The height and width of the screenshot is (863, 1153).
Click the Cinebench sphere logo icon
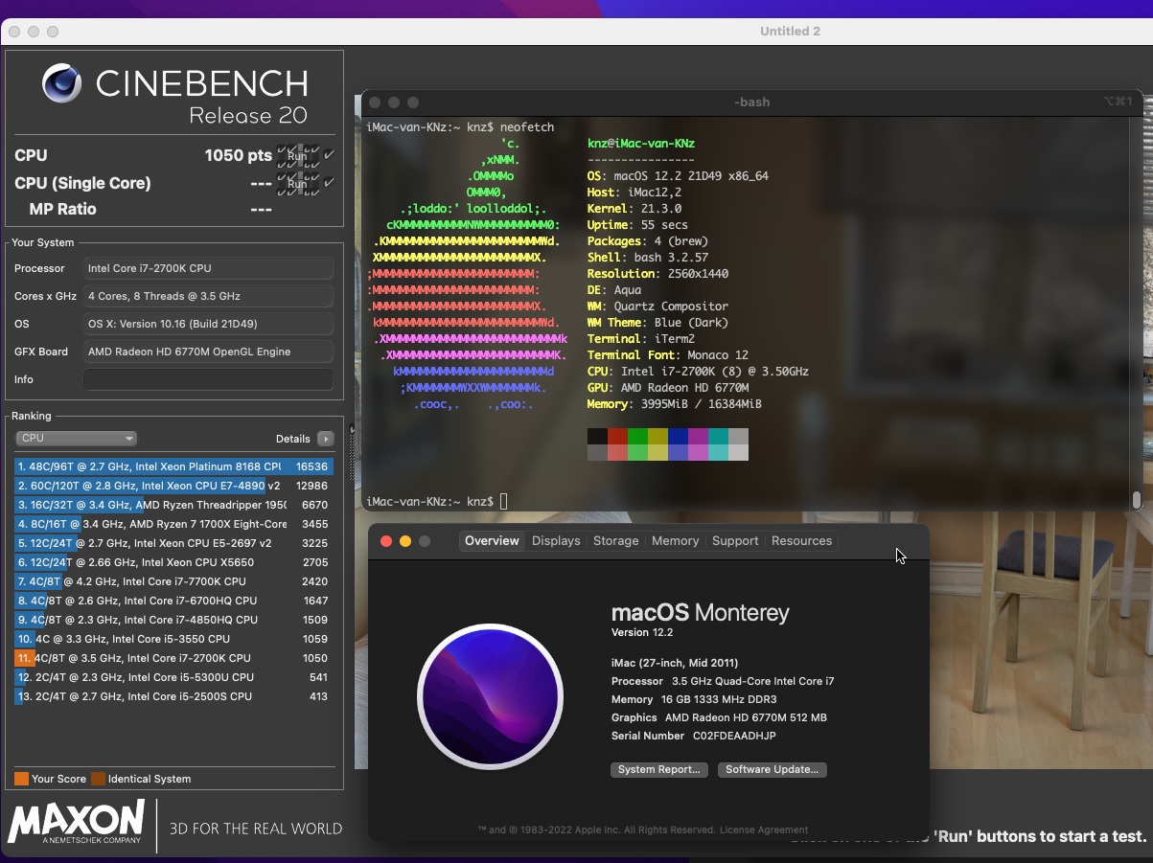(62, 84)
